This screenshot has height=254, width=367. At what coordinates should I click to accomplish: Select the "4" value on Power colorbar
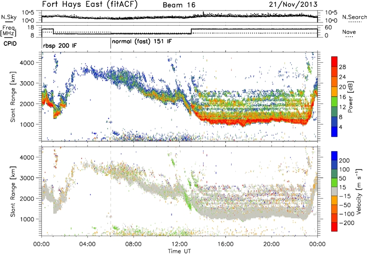coord(340,127)
